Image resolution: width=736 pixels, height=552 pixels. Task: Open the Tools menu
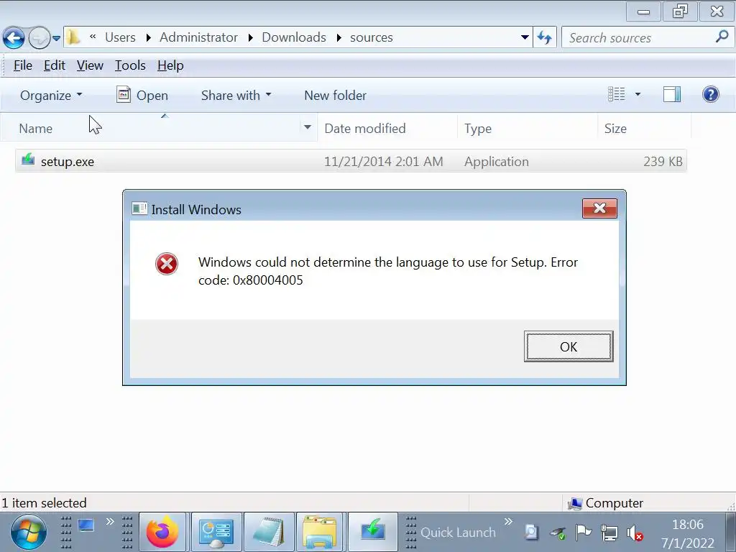coord(130,65)
